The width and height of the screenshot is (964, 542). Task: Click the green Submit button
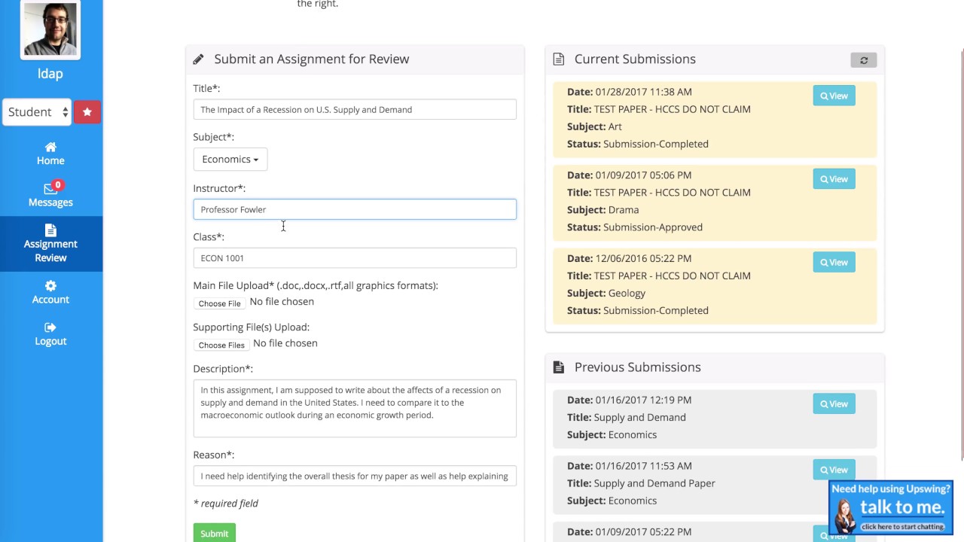click(214, 533)
